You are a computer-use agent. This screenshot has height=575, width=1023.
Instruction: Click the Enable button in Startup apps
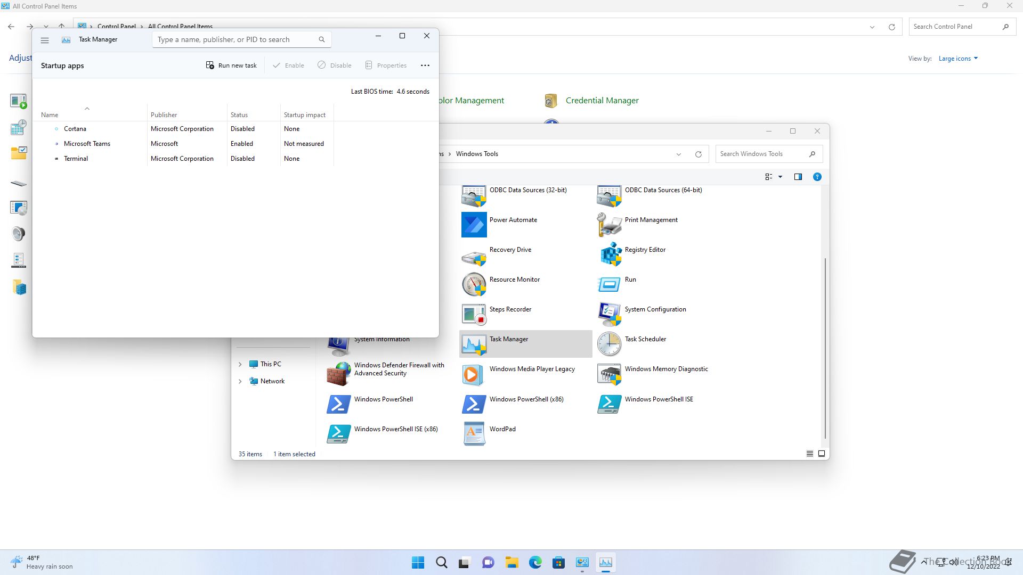(288, 65)
